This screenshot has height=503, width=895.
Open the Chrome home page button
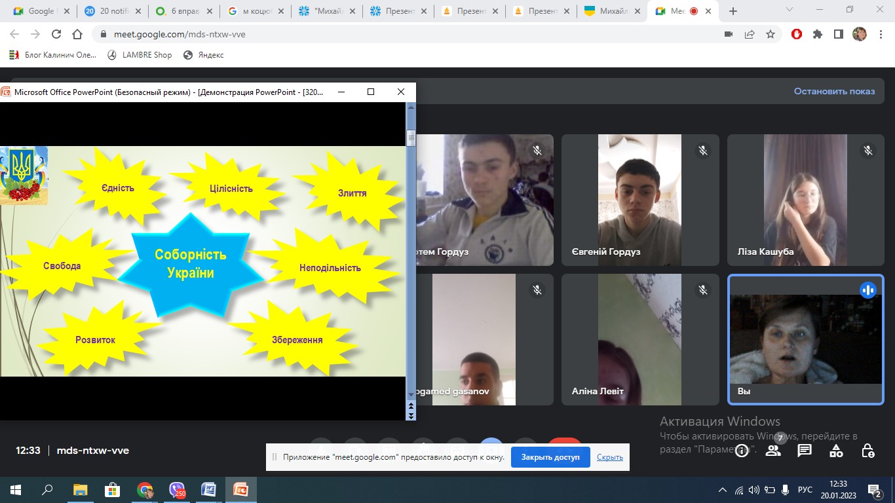[77, 34]
